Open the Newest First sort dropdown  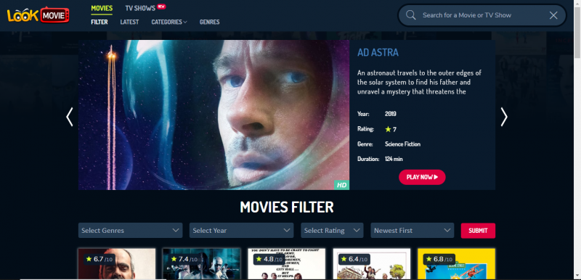(413, 231)
